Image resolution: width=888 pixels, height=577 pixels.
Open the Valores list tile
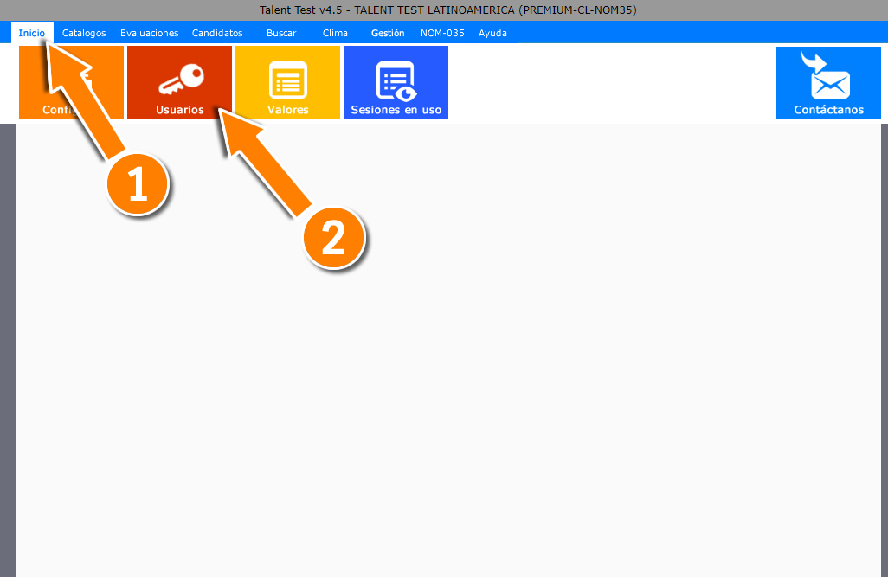click(287, 83)
